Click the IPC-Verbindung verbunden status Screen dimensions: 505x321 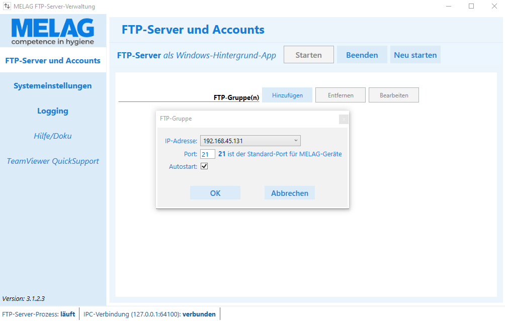(x=149, y=314)
